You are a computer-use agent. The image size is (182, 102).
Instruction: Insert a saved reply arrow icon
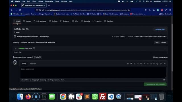tap(165, 63)
